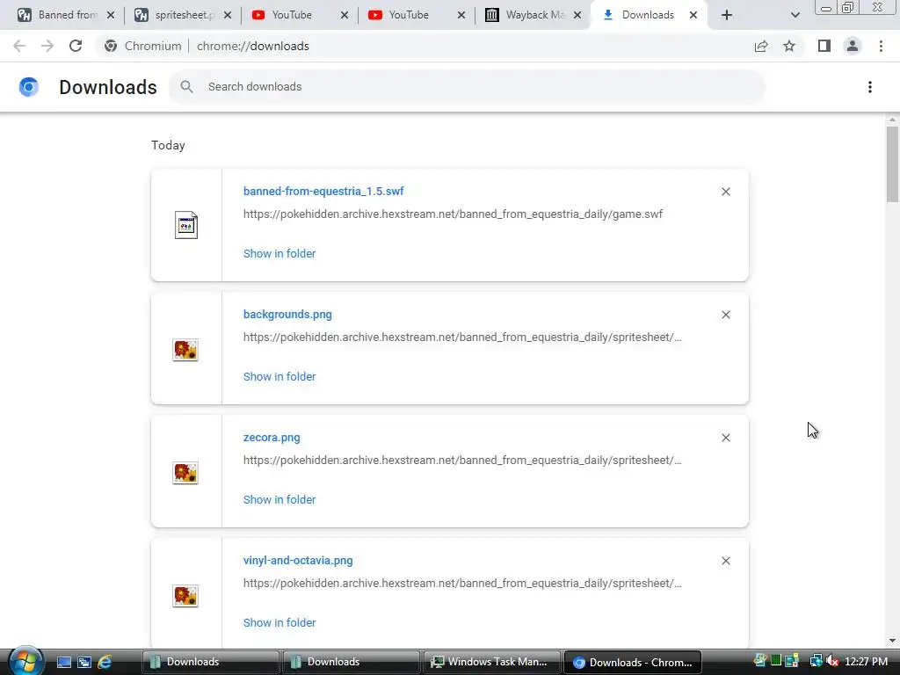The width and height of the screenshot is (900, 675).
Task: Click the Switch between windows quick launch icon
Action: point(84,663)
